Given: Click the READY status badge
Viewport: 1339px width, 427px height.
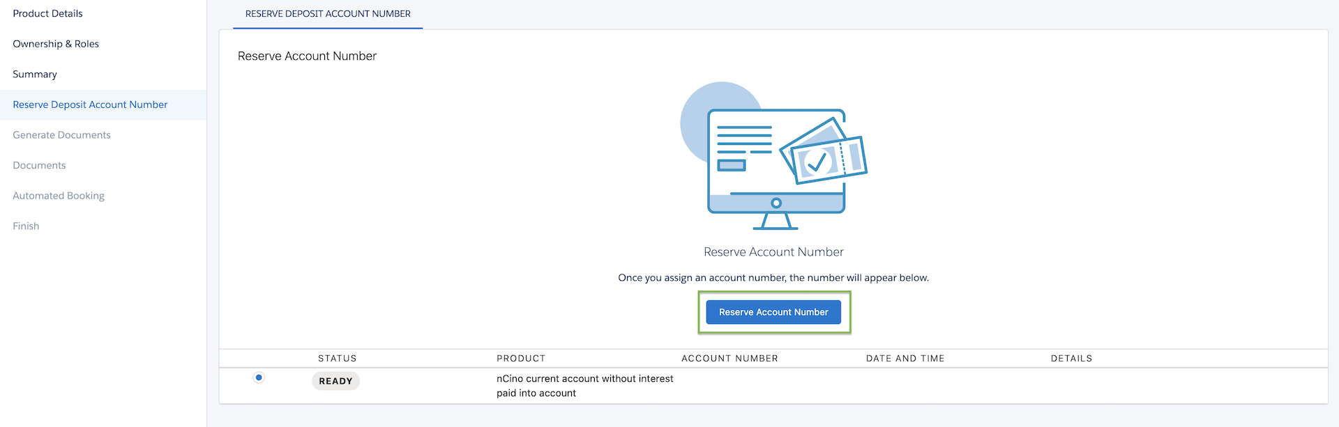Looking at the screenshot, I should point(335,381).
